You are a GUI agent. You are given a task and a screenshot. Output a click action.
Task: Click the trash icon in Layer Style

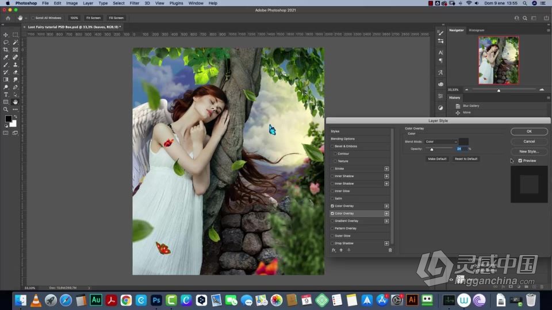pyautogui.click(x=390, y=250)
